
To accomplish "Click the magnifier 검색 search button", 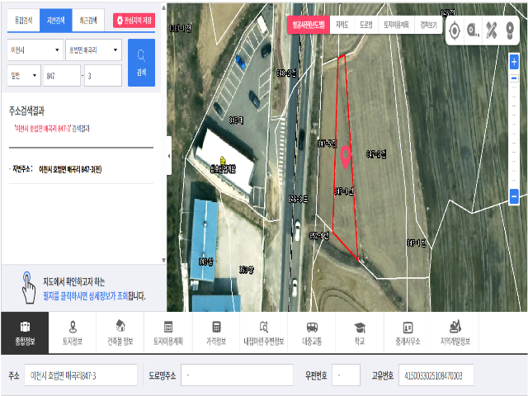I will tap(140, 63).
